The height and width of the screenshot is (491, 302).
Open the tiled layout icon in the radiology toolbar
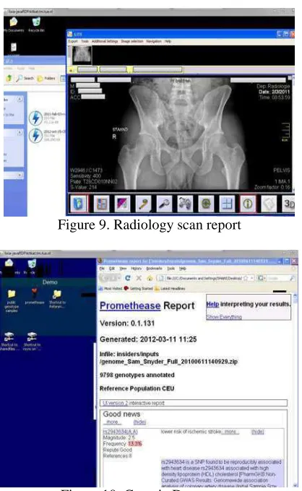[101, 204]
